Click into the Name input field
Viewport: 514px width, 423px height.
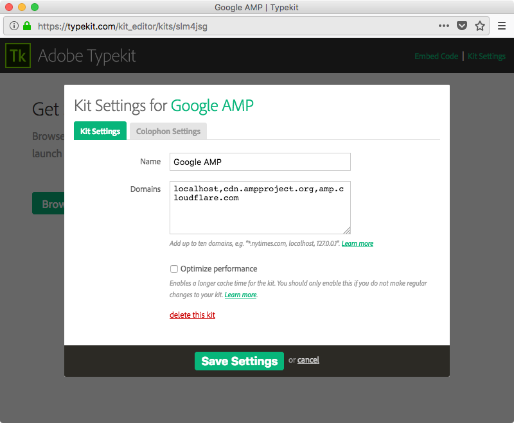tap(260, 162)
